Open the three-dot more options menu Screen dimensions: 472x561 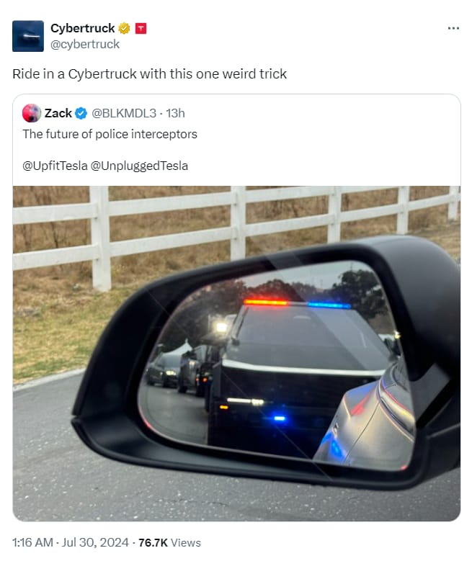[x=453, y=28]
